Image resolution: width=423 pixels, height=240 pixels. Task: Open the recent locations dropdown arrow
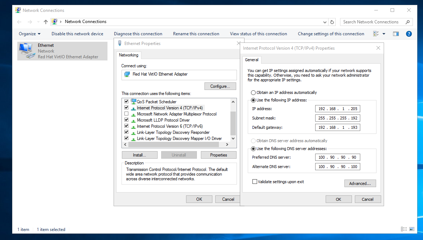38,22
